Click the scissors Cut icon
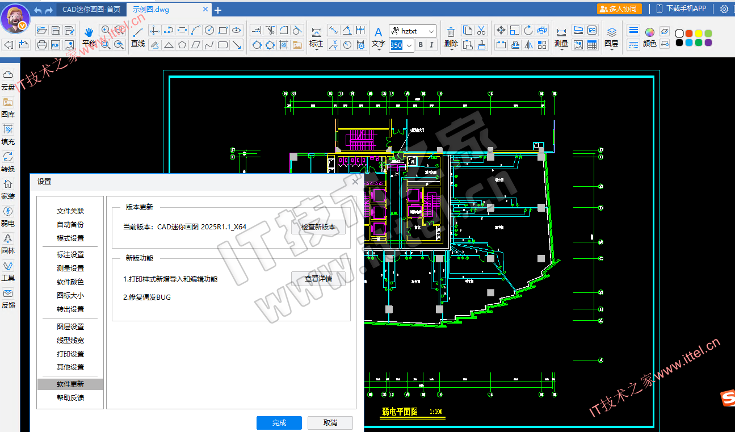Viewport: 735px width, 432px height. coord(481,31)
